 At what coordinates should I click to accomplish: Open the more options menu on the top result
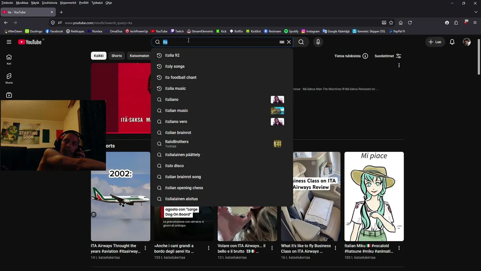[x=399, y=65]
